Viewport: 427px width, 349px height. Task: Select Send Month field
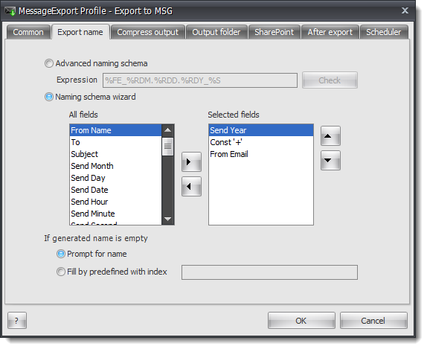[x=116, y=166]
